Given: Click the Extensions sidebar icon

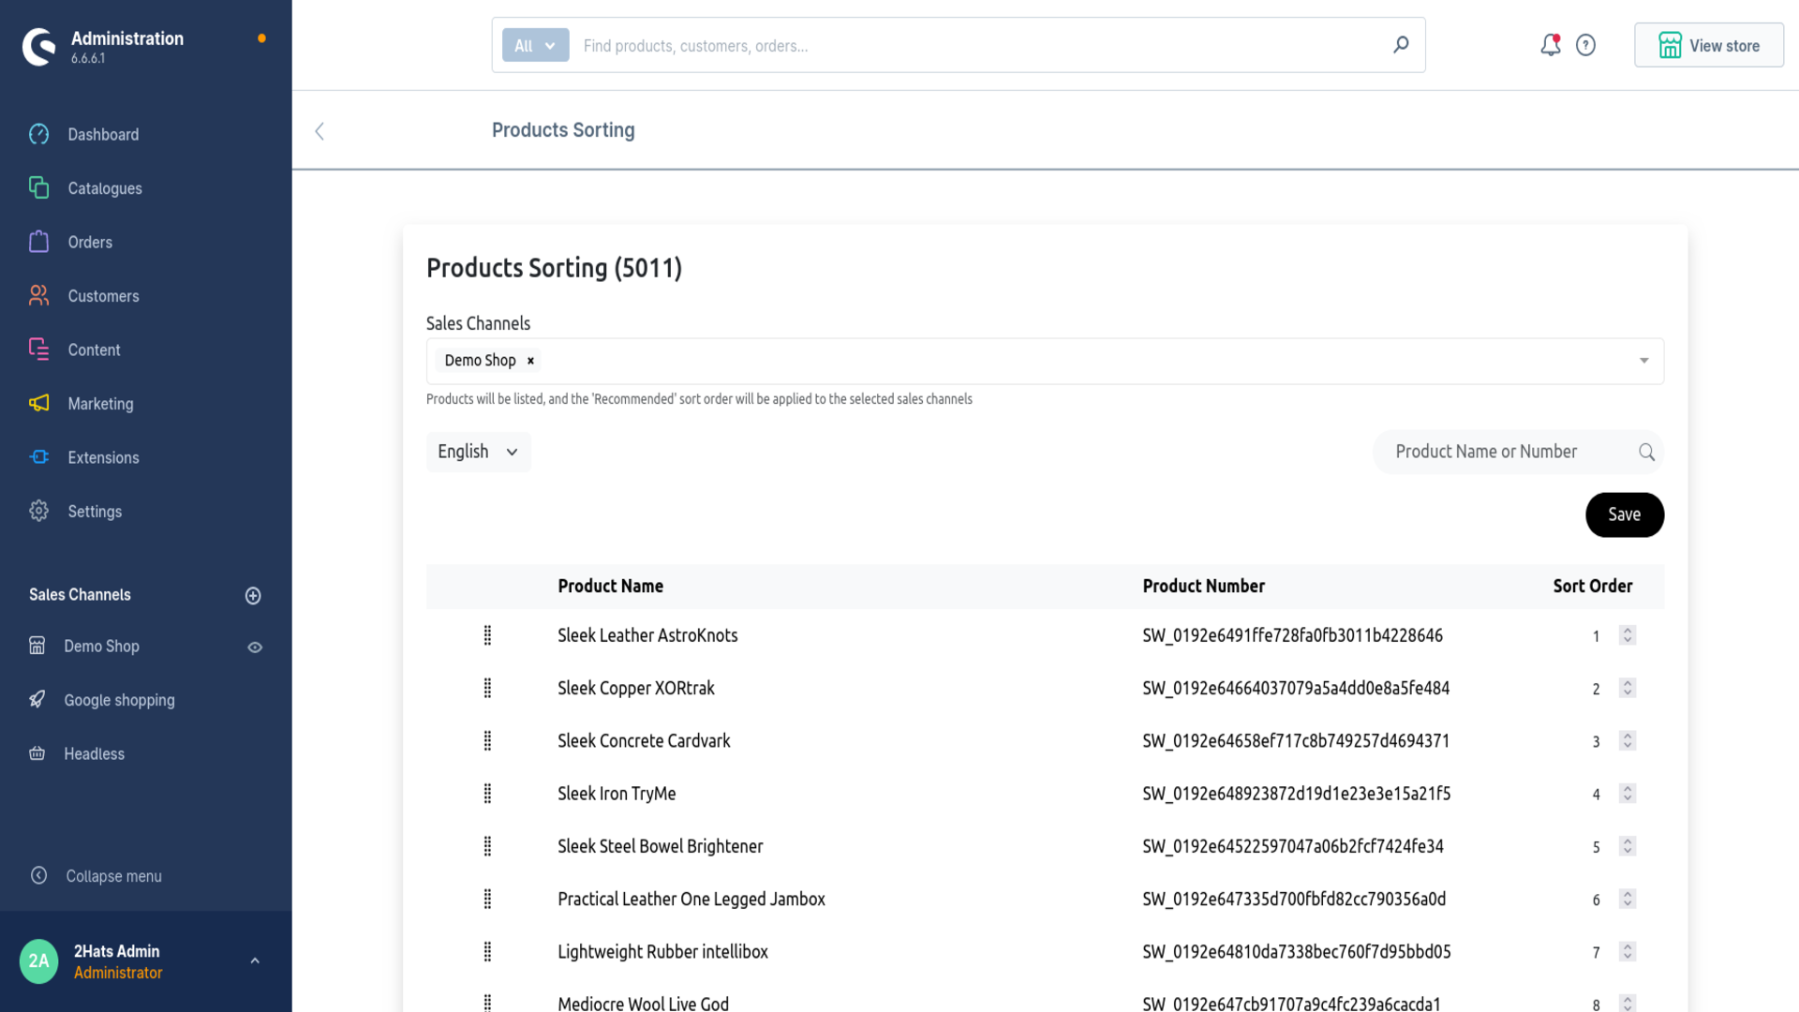Looking at the screenshot, I should 39,457.
